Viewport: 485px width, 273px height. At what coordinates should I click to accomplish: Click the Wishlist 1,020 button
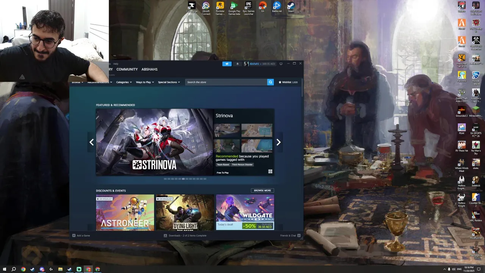288,82
